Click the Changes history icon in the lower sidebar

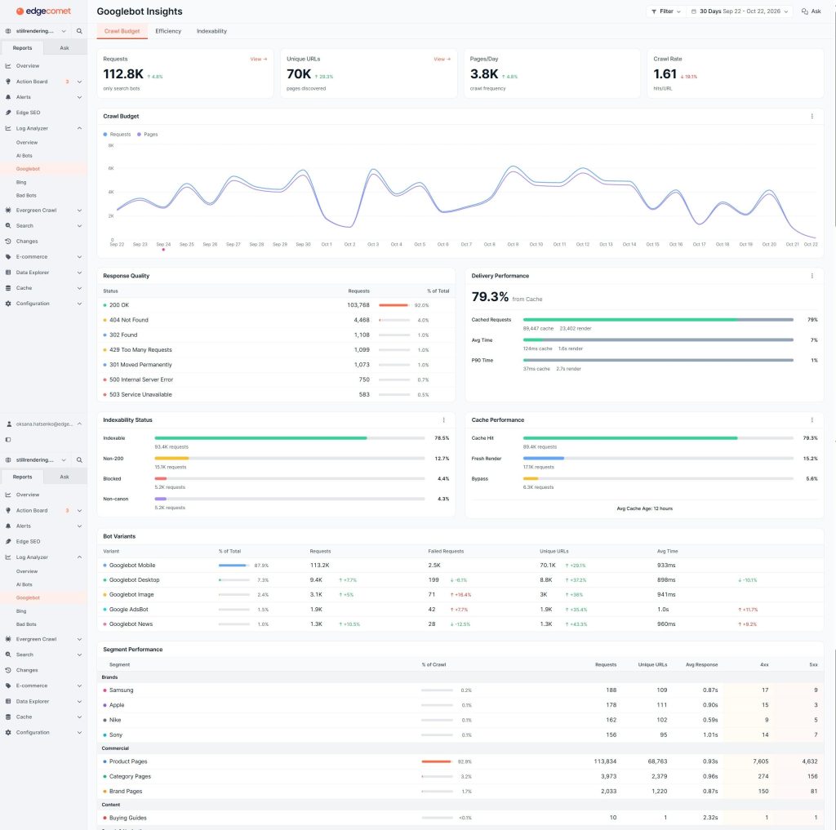click(x=8, y=670)
